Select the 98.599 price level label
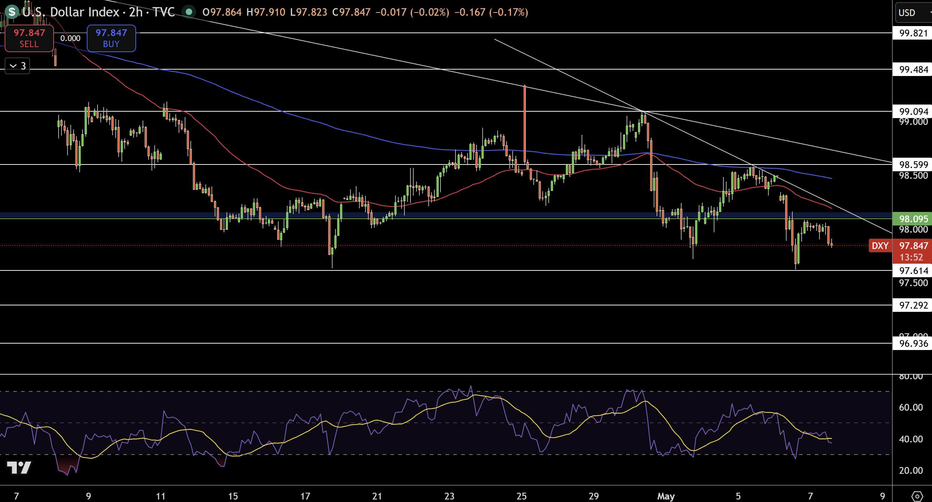 click(913, 164)
